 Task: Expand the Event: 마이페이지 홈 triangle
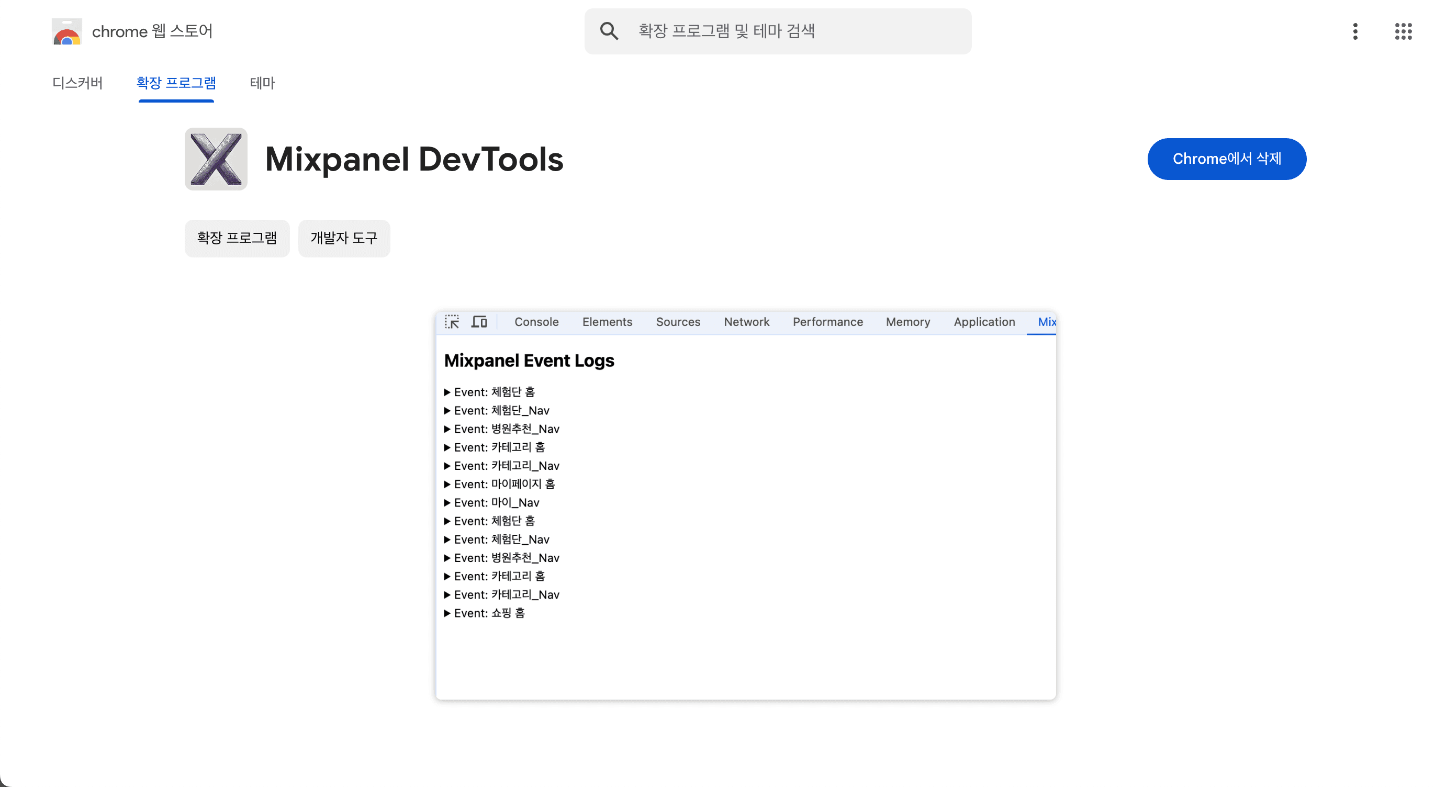tap(447, 484)
